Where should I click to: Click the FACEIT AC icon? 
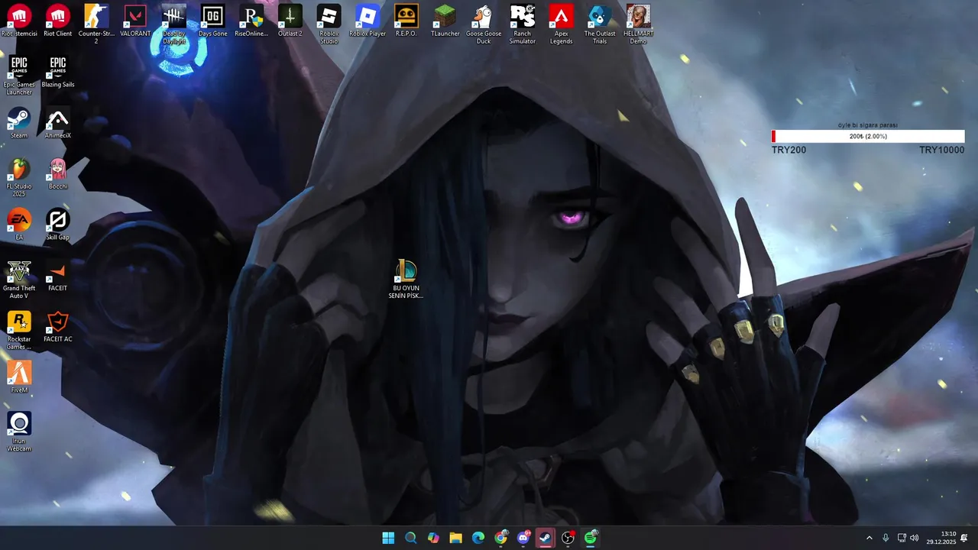click(x=58, y=326)
